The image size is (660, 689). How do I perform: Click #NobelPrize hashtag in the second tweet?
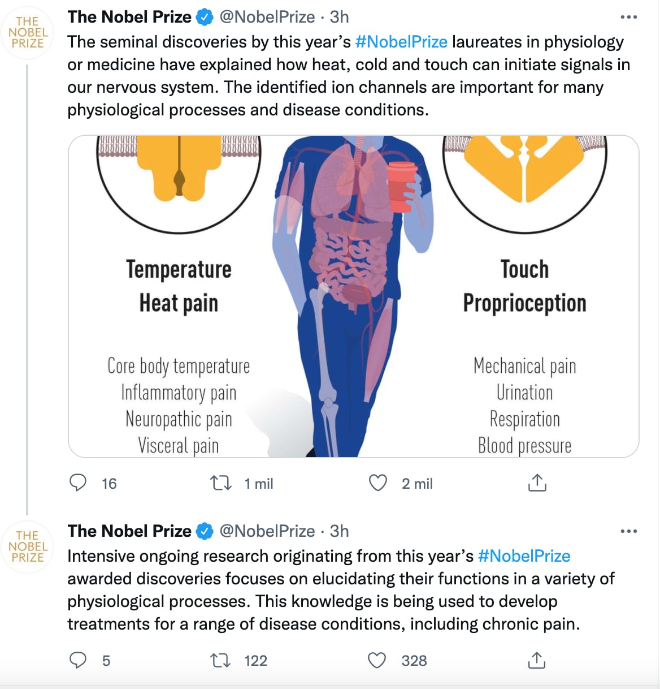pos(524,556)
